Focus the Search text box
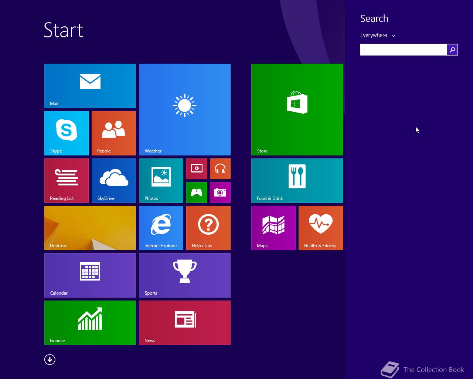 (x=404, y=50)
